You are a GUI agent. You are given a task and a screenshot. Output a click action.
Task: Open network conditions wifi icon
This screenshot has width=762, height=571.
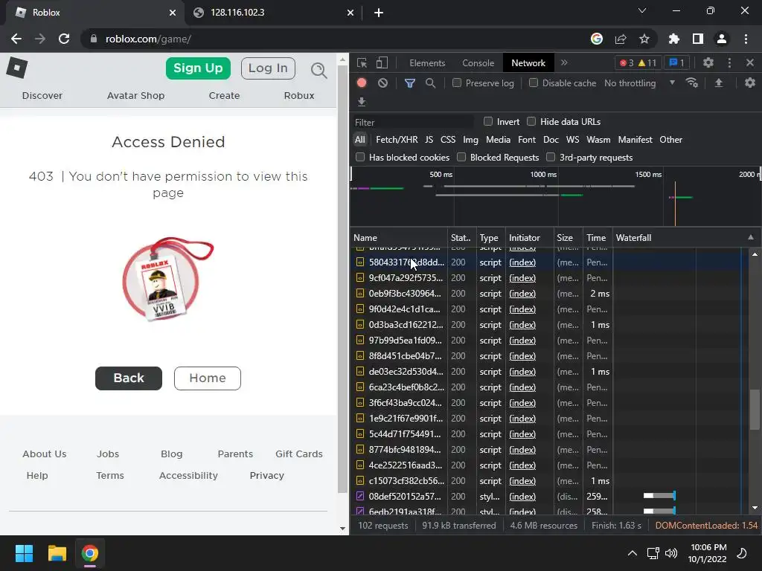point(692,83)
